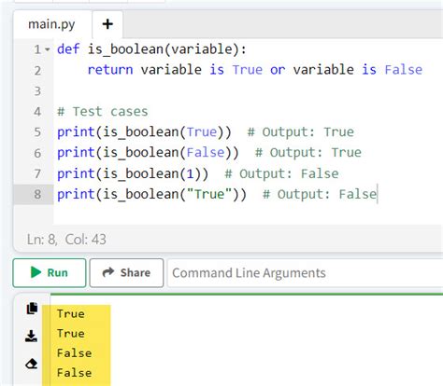
Task: Add a new file with the plus icon
Action: [107, 24]
